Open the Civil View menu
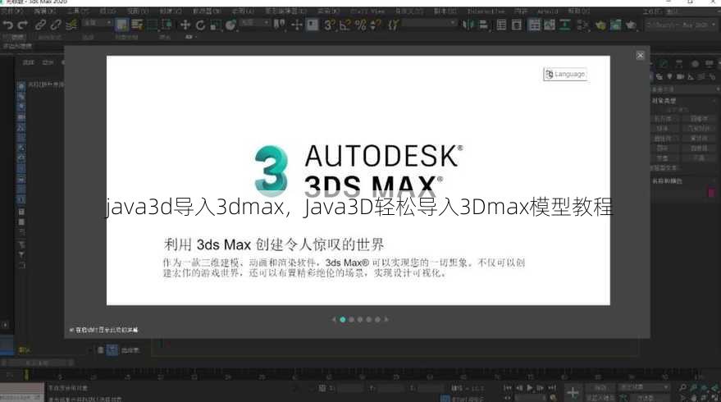721x402 pixels. pos(367,11)
